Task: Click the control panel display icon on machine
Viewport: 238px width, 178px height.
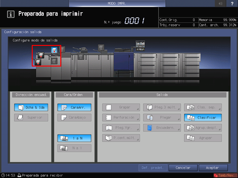Action: pyautogui.click(x=140, y=46)
